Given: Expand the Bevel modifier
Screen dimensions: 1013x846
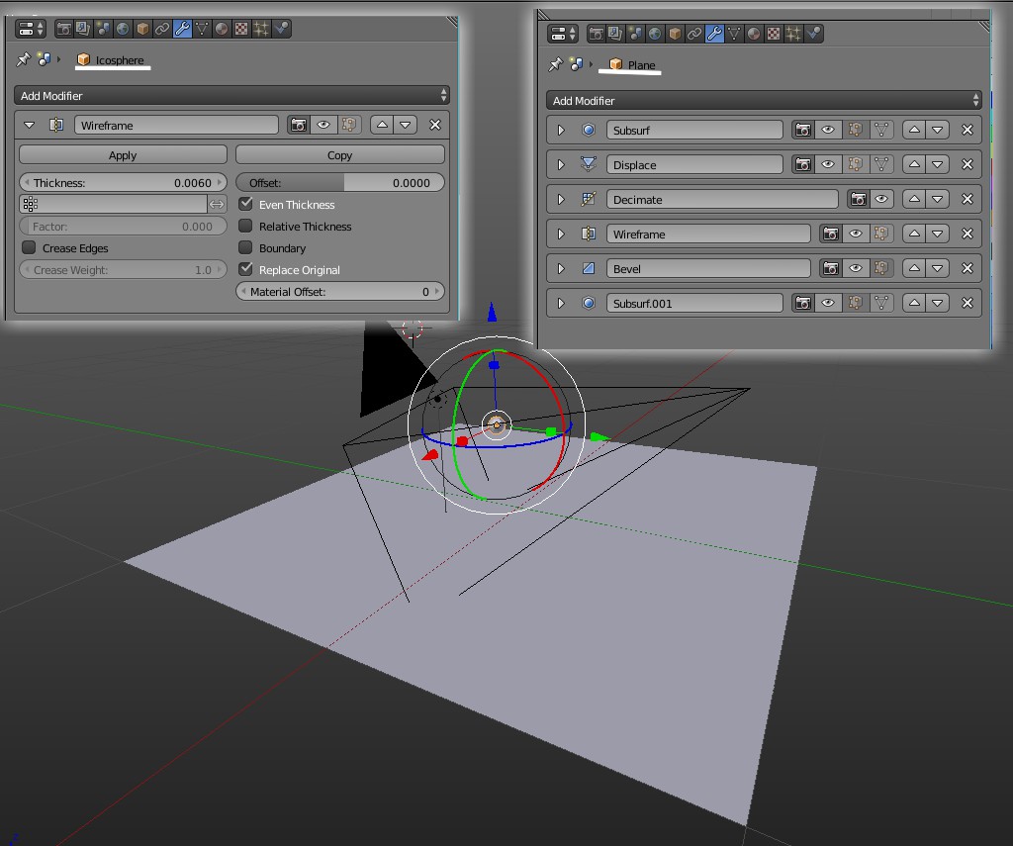Looking at the screenshot, I should coord(561,268).
